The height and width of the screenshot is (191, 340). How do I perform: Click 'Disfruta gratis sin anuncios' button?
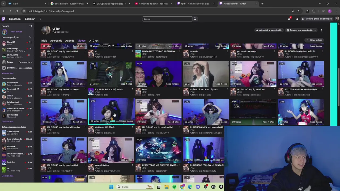click(317, 19)
